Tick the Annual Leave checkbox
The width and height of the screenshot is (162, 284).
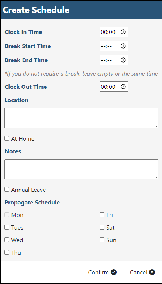(x=7, y=190)
